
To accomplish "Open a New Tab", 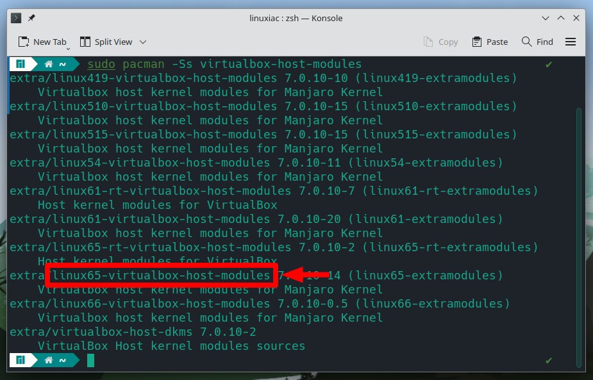I will pos(42,42).
